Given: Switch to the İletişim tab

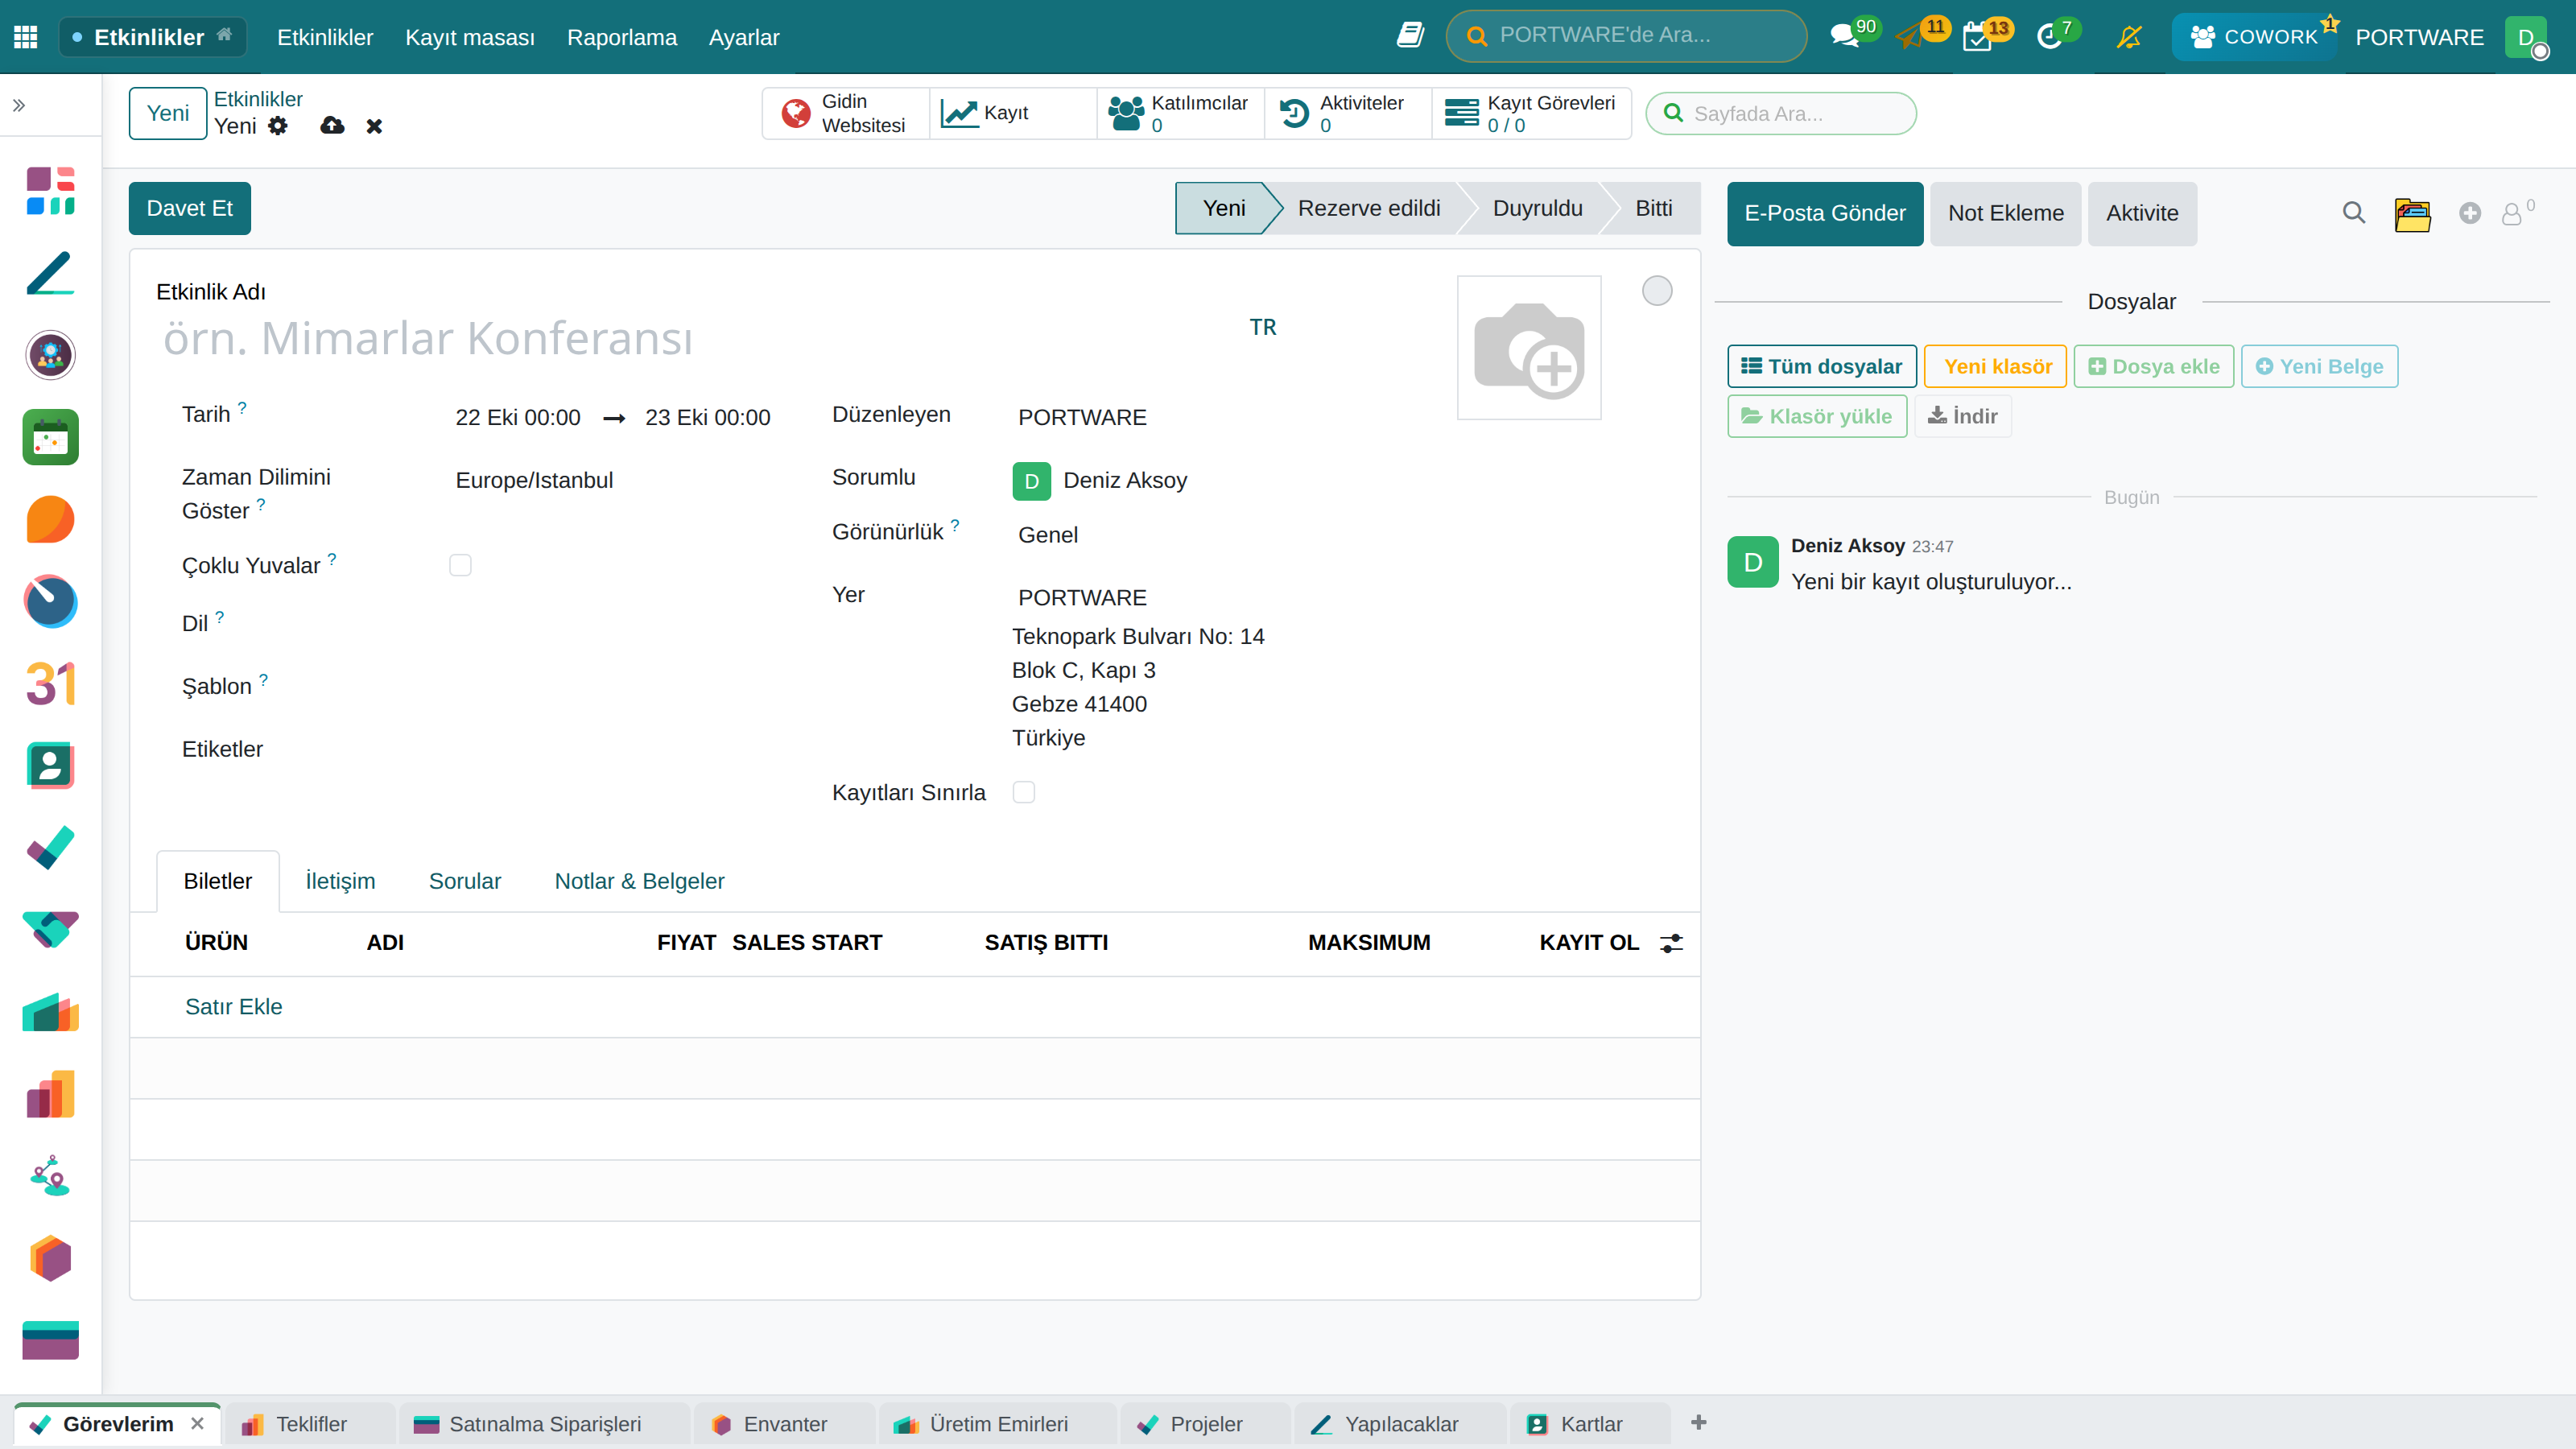Looking at the screenshot, I should tap(340, 881).
